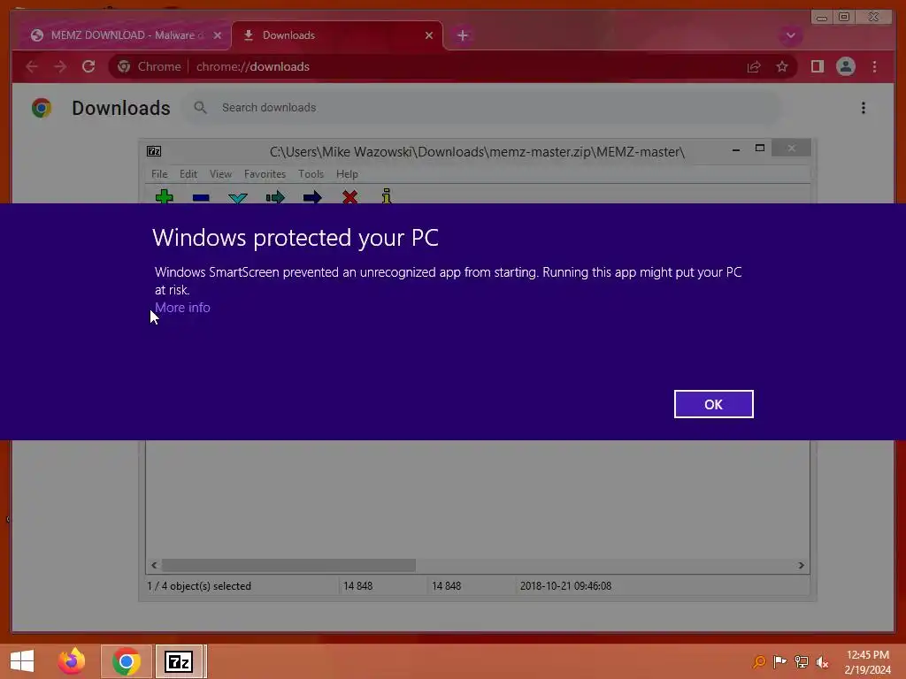Click 7-Zip scroll right arrow
Screen dimensions: 906x679
(x=801, y=565)
